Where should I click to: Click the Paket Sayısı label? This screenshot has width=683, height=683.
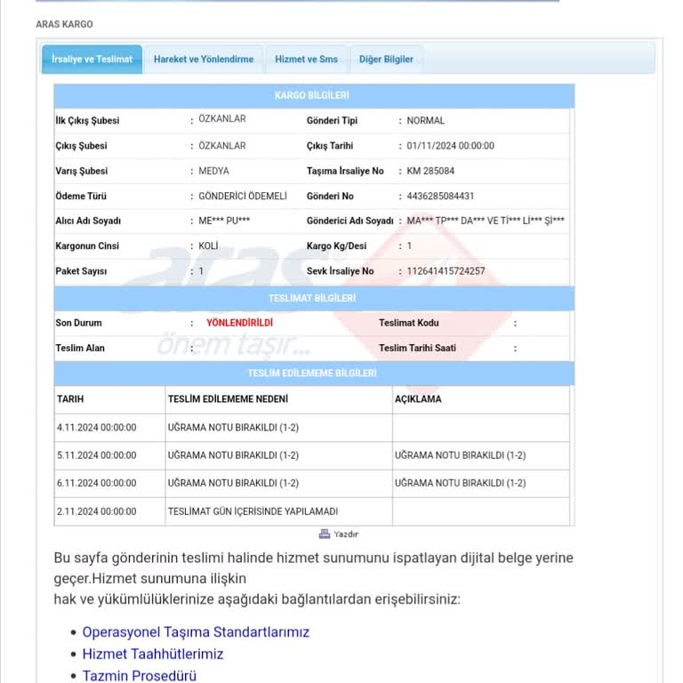click(x=81, y=271)
